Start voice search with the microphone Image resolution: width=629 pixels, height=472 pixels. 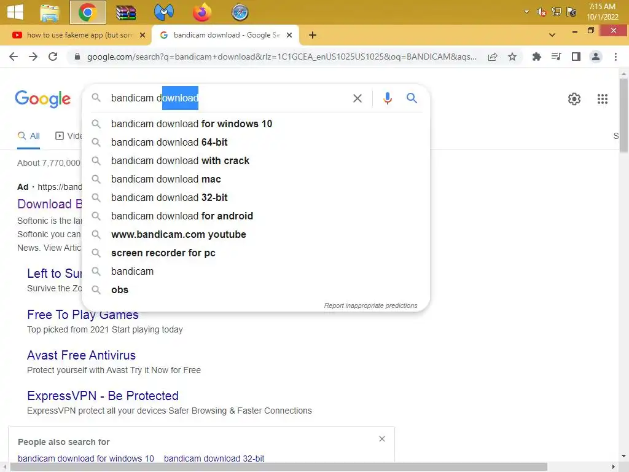pyautogui.click(x=387, y=98)
